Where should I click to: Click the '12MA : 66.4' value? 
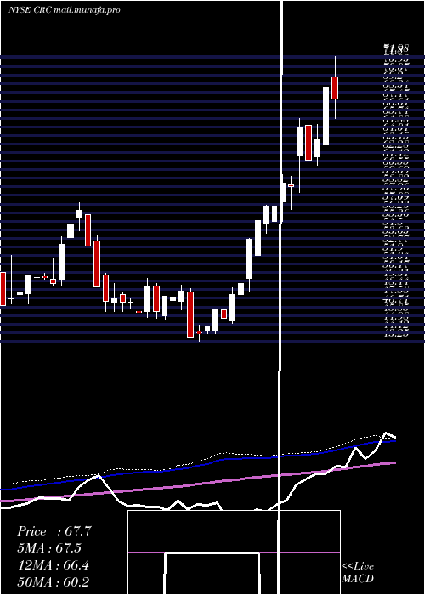tap(53, 564)
